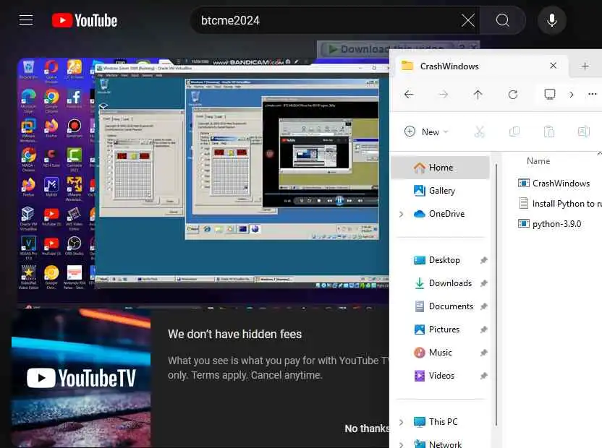This screenshot has width=602, height=448.
Task: Click the YouTube search magnifier button
Action: (x=502, y=20)
